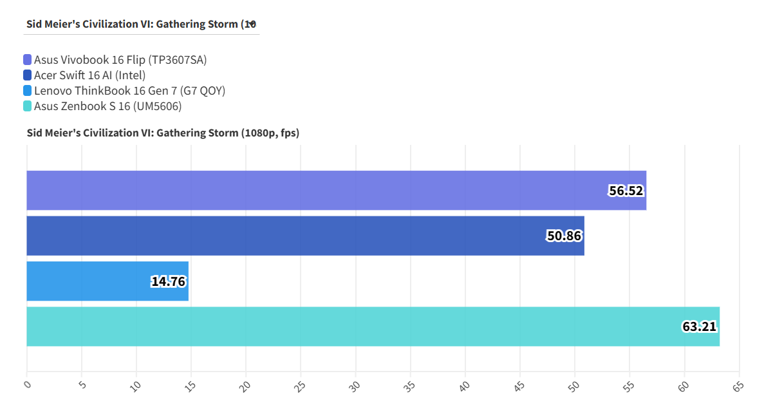Click the 14.76 value label

169,281
